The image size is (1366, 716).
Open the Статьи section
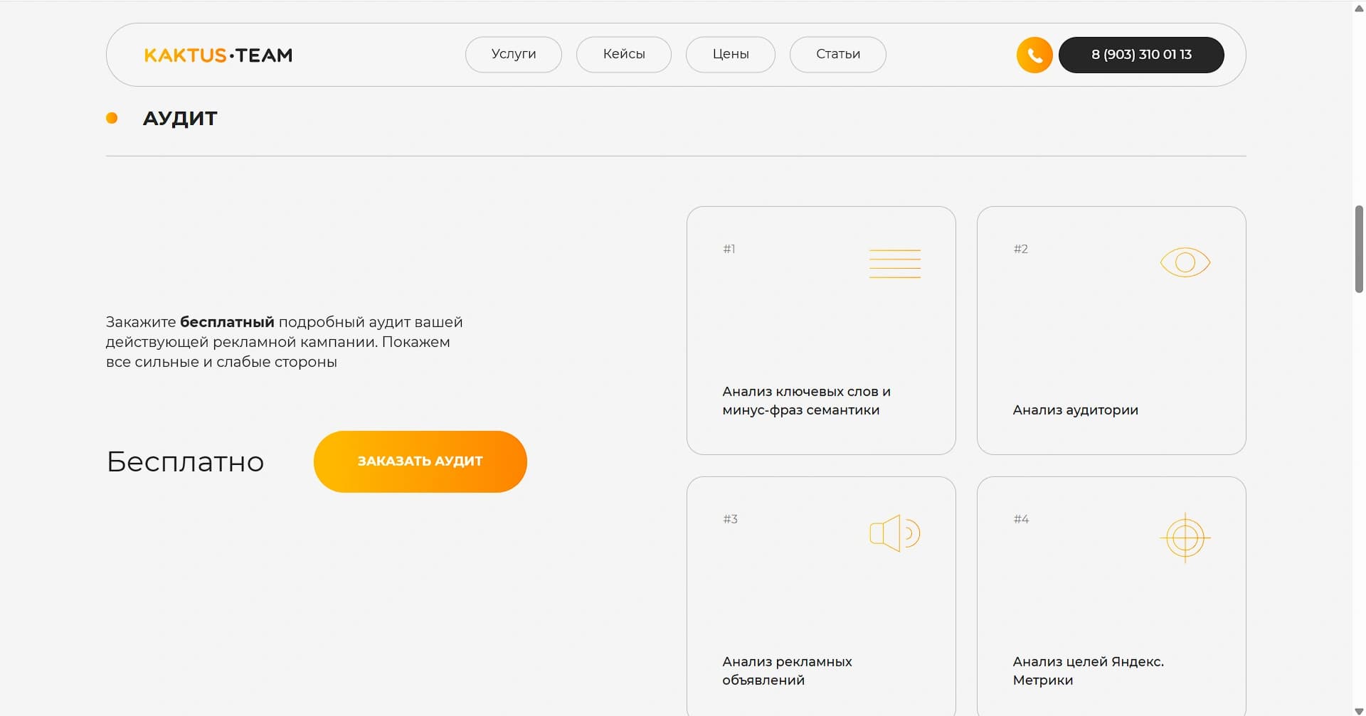837,54
